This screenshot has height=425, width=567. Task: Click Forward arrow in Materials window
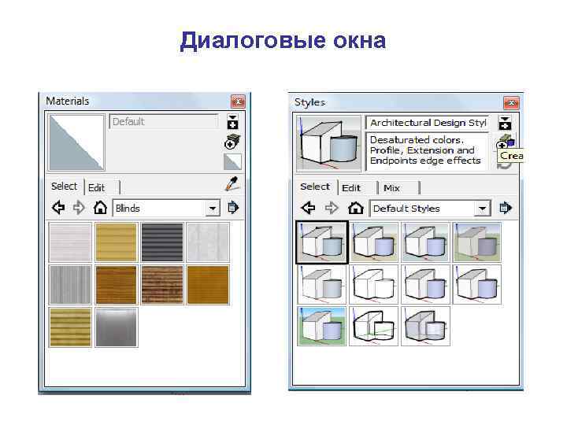(79, 208)
